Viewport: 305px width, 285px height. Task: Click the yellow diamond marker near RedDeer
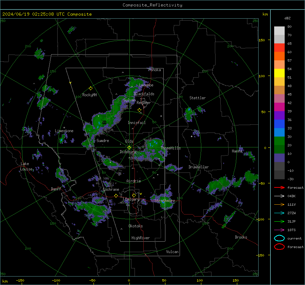point(139,110)
